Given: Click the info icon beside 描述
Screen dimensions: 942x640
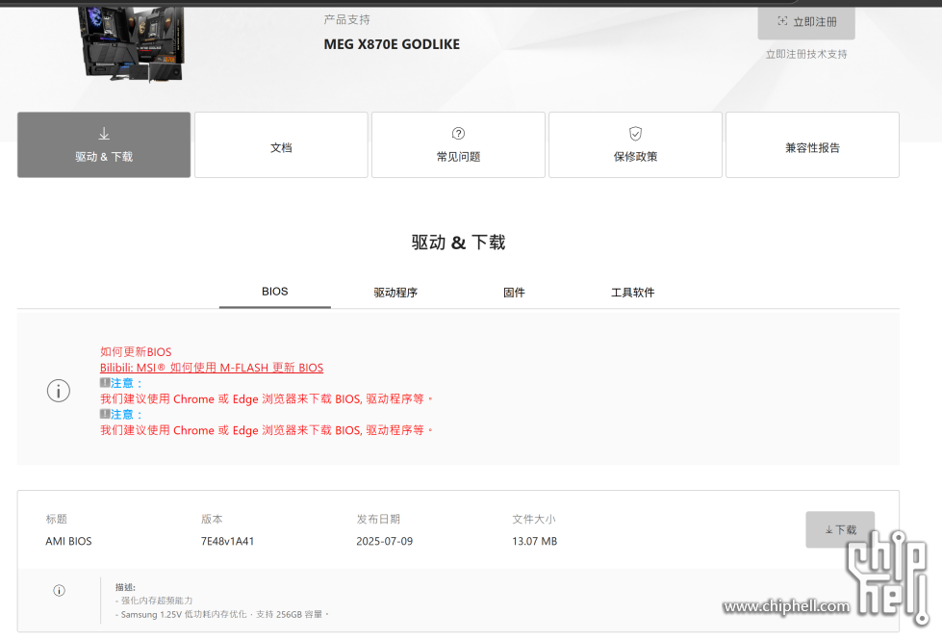Looking at the screenshot, I should point(59,591).
